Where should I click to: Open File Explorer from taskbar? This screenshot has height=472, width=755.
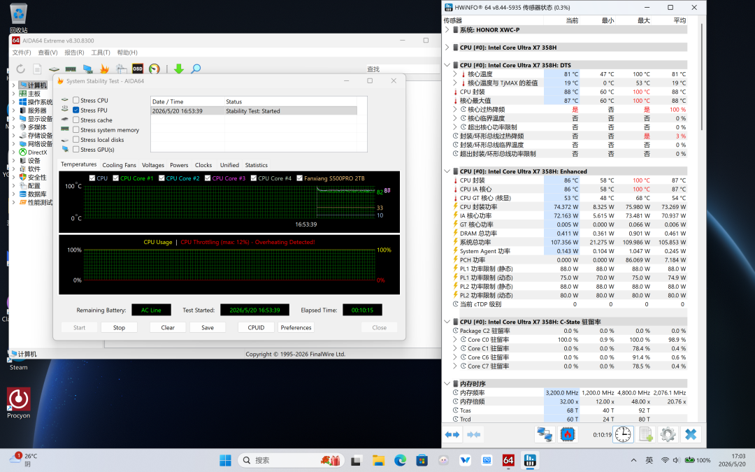(378, 460)
